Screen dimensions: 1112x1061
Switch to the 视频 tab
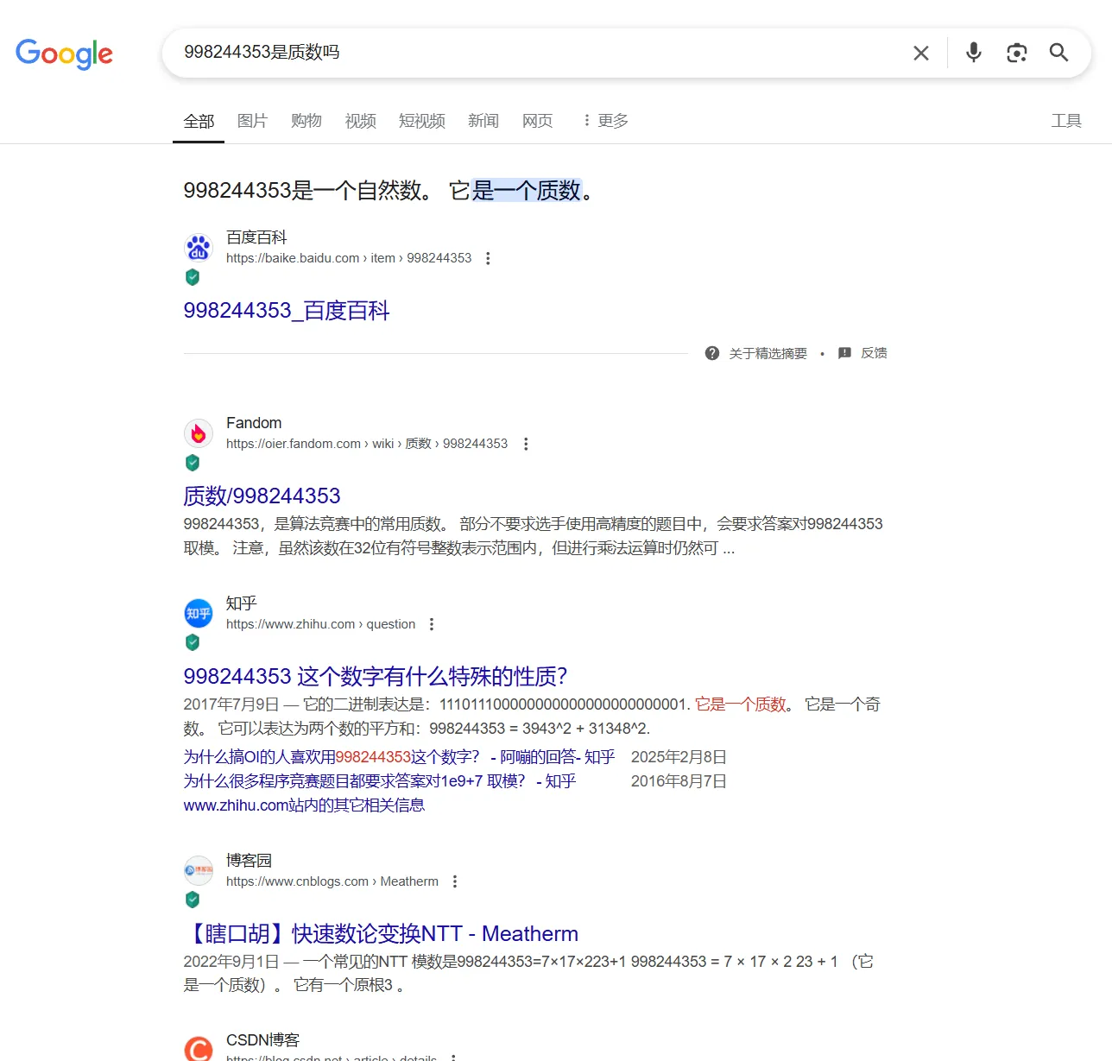361,121
